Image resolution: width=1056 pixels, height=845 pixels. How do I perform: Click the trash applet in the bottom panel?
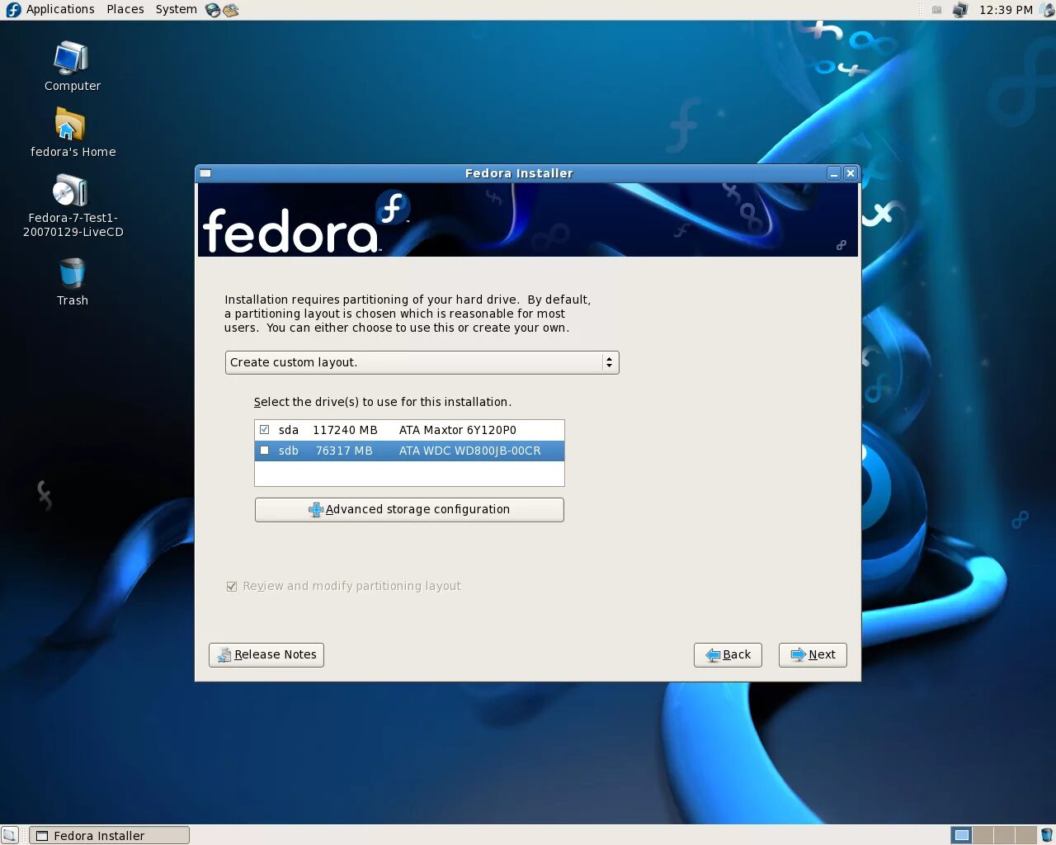point(1047,835)
